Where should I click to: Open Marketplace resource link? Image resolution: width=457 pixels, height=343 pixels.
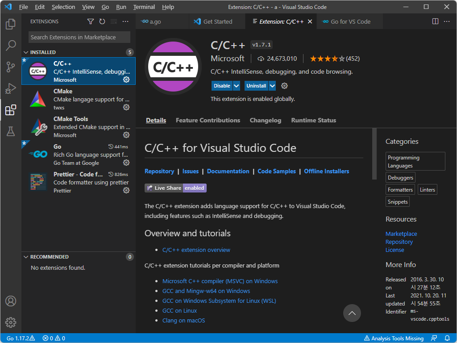click(401, 234)
